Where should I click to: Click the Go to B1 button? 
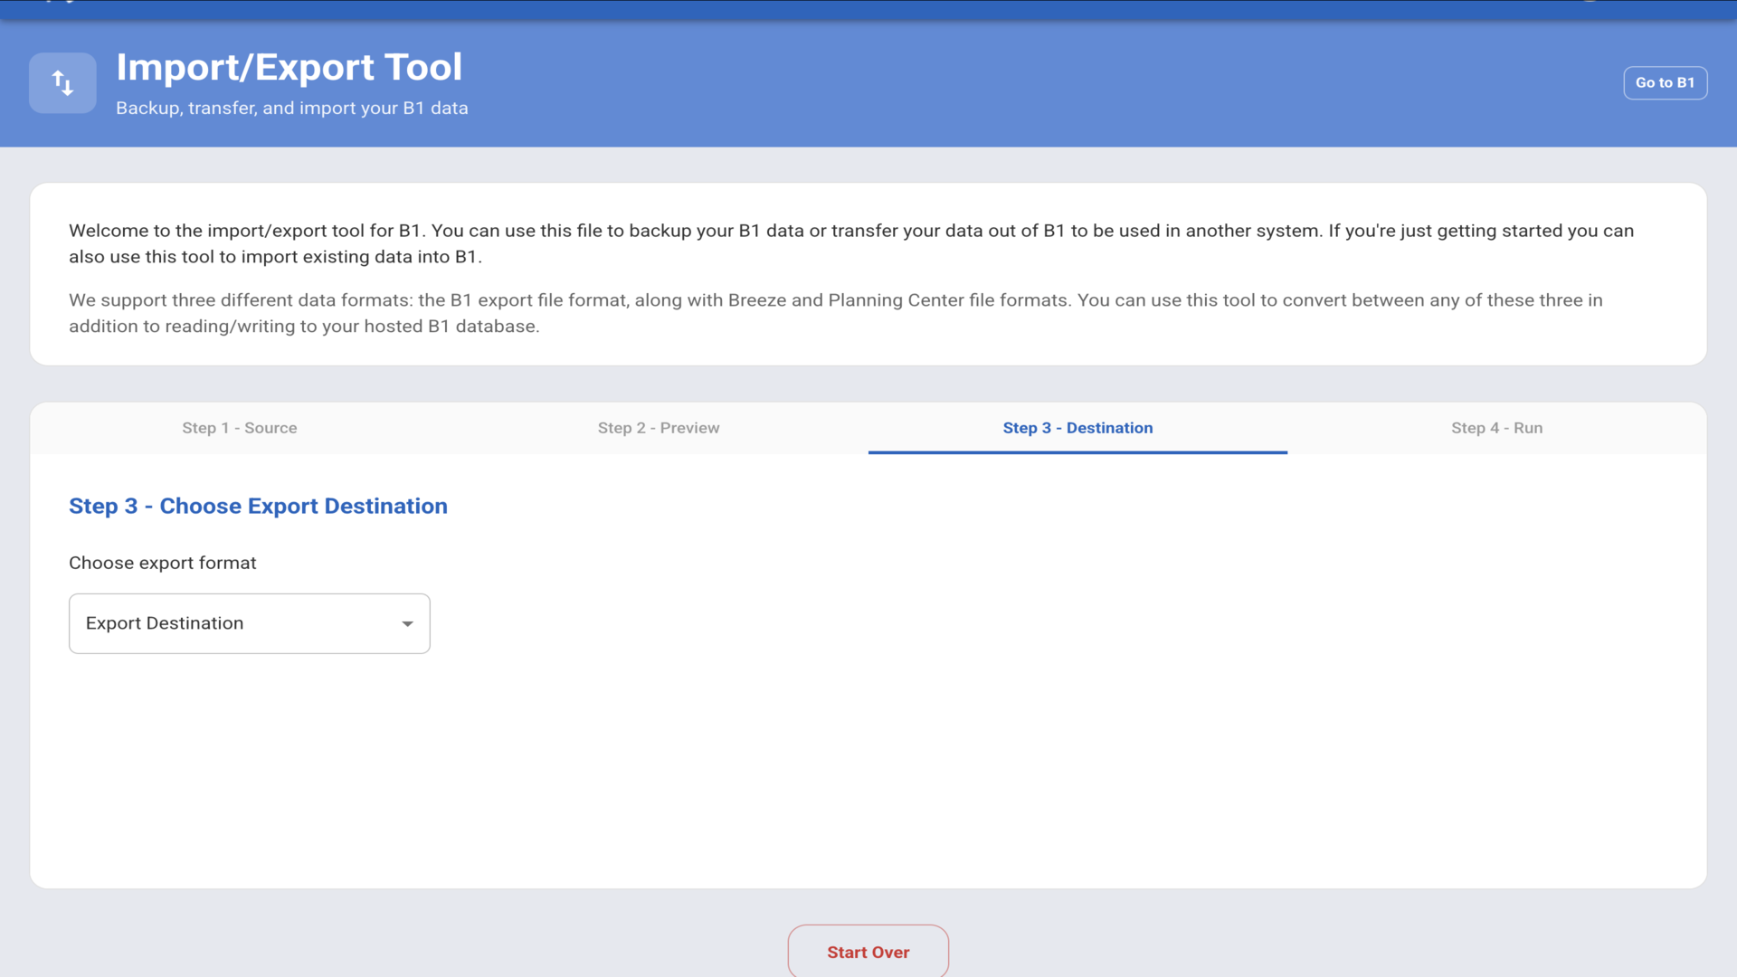[1665, 82]
